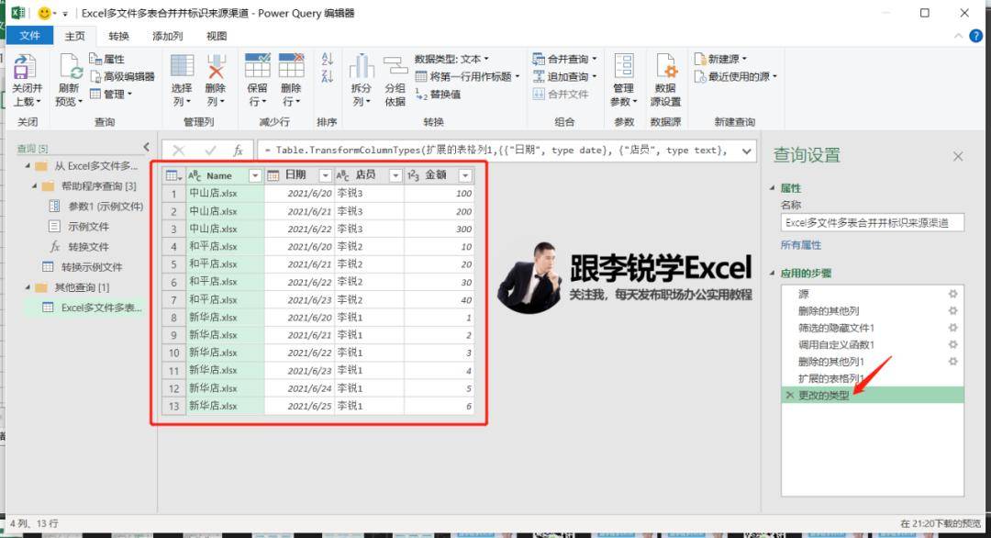Select the 转换文件 function query
The image size is (991, 538).
pyautogui.click(x=88, y=247)
